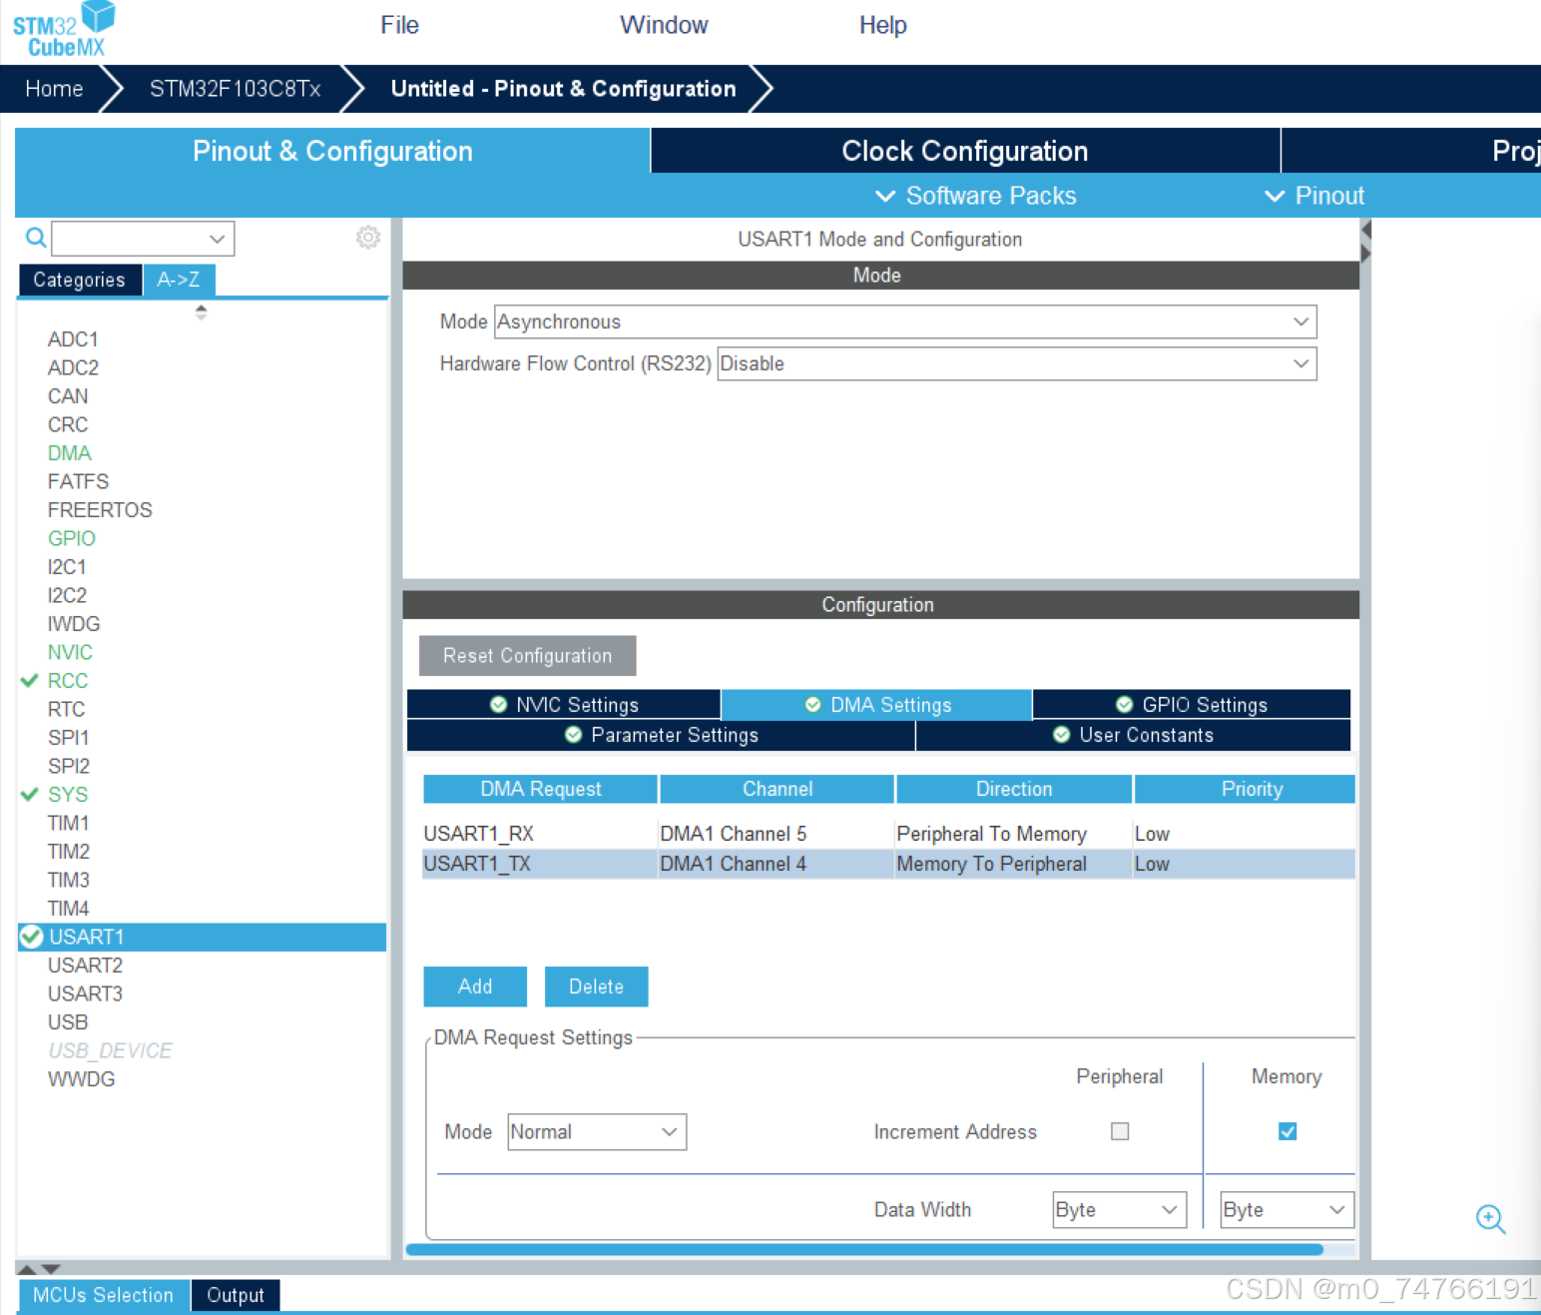Viewport: 1541px width, 1315px height.
Task: Select the A->Z tab
Action: (179, 280)
